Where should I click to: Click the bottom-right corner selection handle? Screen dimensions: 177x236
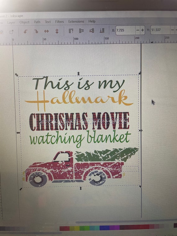140,187
